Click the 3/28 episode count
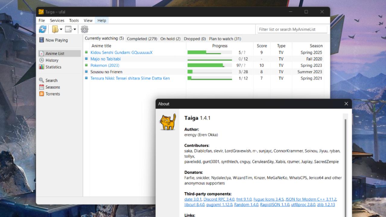 tap(243, 72)
